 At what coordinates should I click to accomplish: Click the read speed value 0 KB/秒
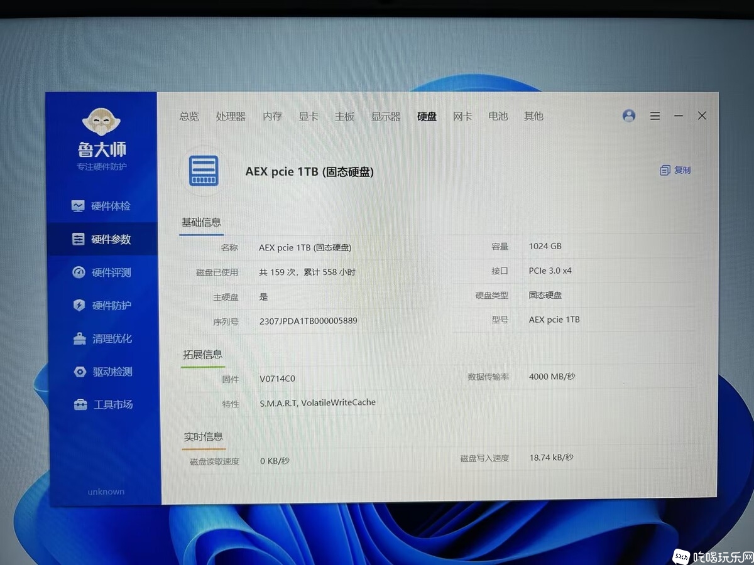click(275, 461)
